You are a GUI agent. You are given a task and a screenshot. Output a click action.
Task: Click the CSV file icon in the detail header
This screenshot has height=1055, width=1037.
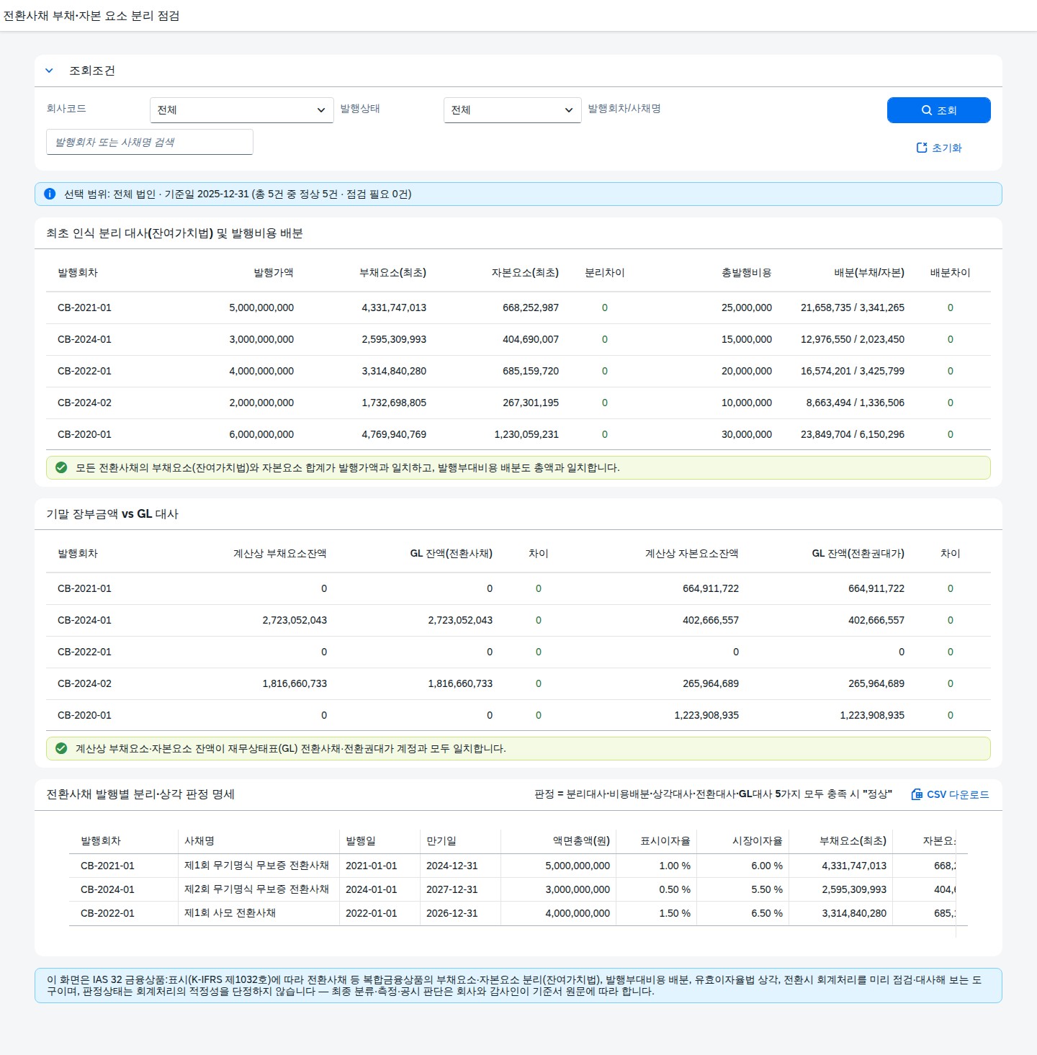click(917, 794)
